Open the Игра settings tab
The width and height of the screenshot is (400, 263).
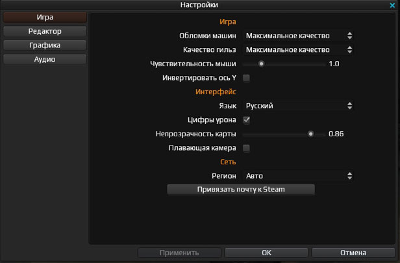click(x=45, y=18)
